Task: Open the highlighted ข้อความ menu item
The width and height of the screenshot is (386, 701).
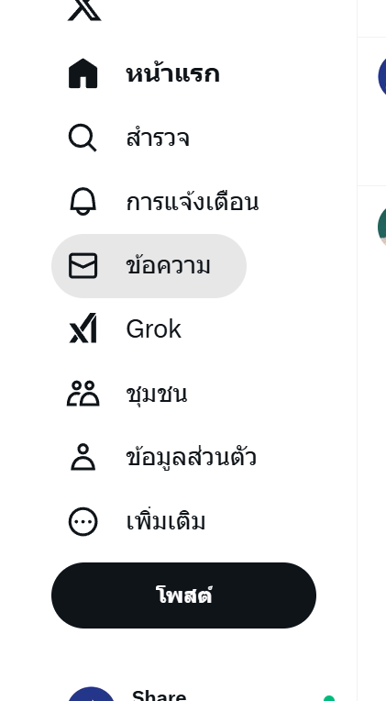Action: (x=149, y=266)
